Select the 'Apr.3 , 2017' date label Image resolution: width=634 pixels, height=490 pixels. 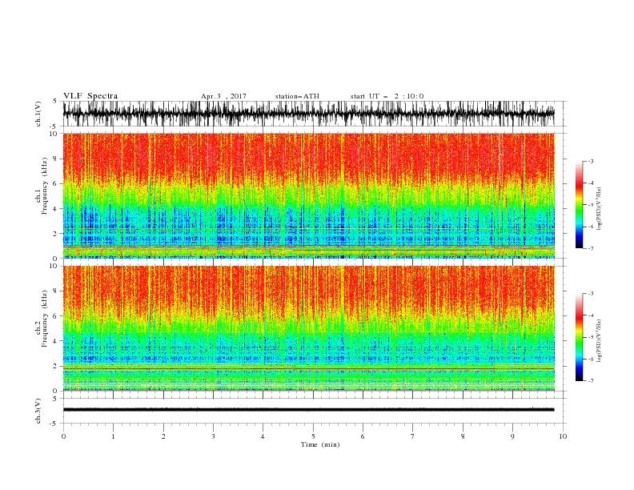pos(223,96)
